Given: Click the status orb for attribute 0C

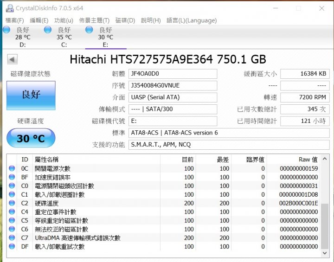Looking at the screenshot, I should 12,168.
